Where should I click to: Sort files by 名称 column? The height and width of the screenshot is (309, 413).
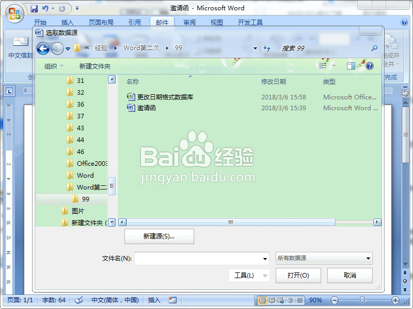coord(133,82)
